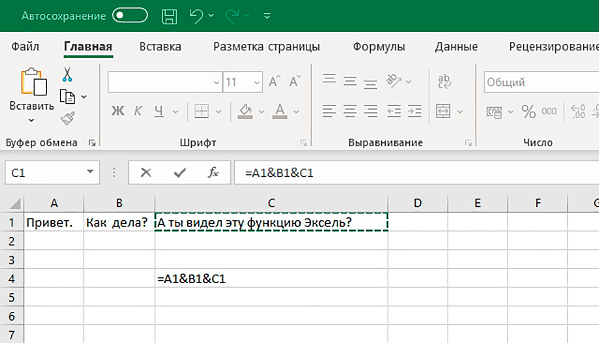Click merge and center icon
Viewport: 599px width, 343px height.
(x=443, y=111)
